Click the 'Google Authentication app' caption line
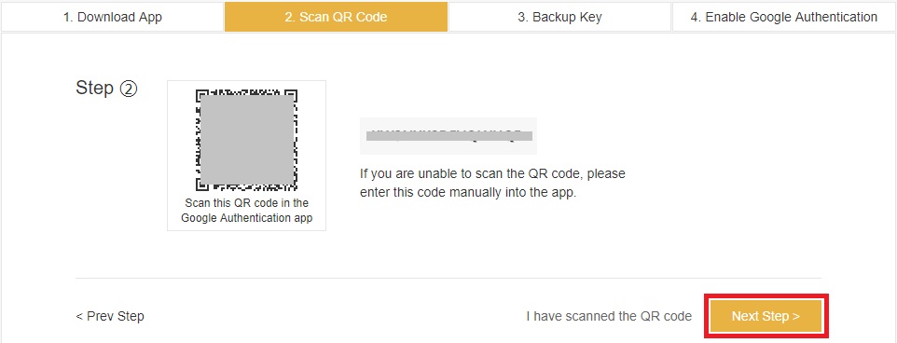The image size is (897, 343). point(246,218)
